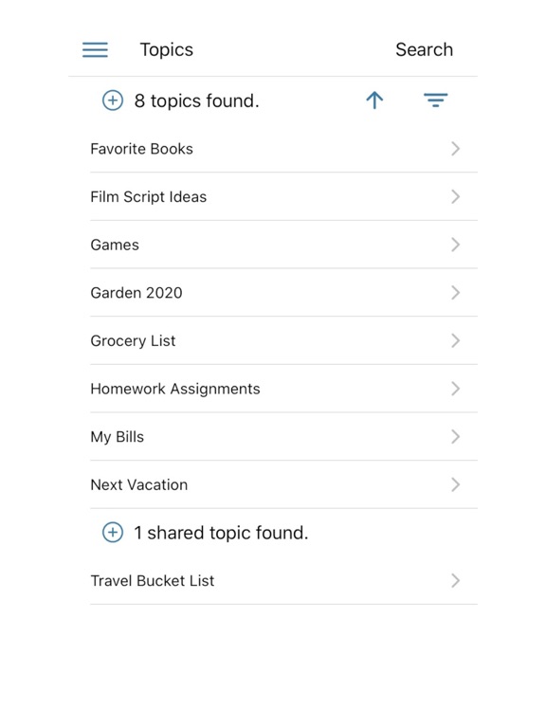This screenshot has width=546, height=728.
Task: Toggle sort order with the up arrow
Action: pos(374,100)
